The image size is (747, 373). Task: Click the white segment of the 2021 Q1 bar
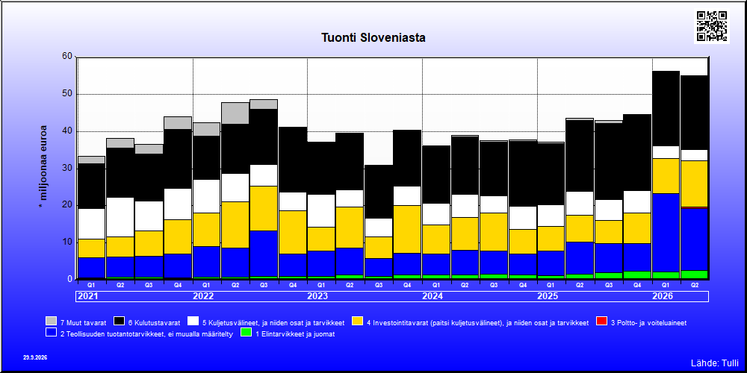pyautogui.click(x=91, y=224)
